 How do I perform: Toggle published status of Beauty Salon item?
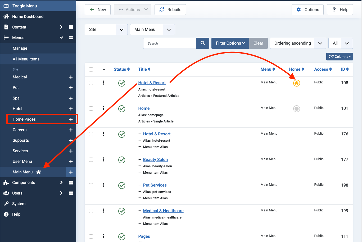tap(122, 160)
